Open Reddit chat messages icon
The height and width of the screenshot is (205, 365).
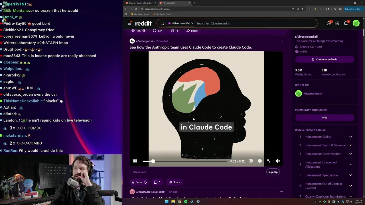tap(329, 23)
